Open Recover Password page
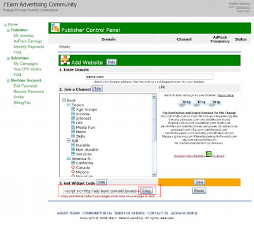Image resolution: width=254 pixels, height=234 pixels. (29, 91)
